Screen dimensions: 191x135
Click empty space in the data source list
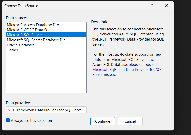46,73
